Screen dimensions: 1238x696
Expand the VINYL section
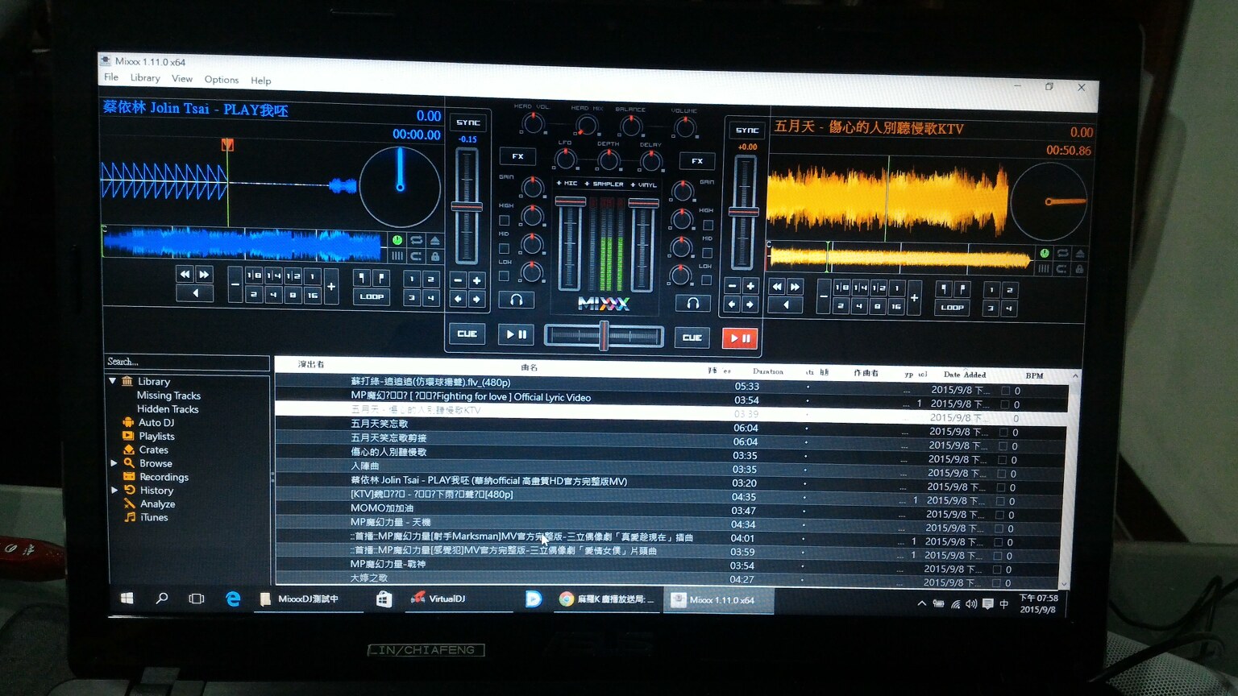[x=643, y=185]
